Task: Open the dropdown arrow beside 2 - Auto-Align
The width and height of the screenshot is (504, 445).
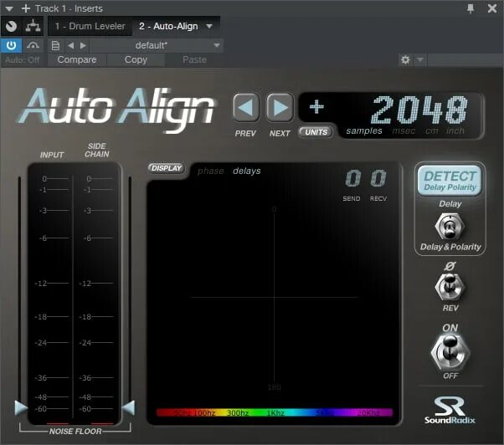Action: click(x=209, y=26)
